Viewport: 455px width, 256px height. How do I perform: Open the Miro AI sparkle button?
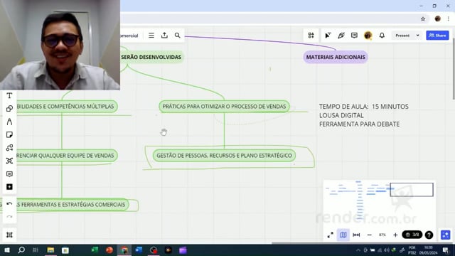[446, 235]
